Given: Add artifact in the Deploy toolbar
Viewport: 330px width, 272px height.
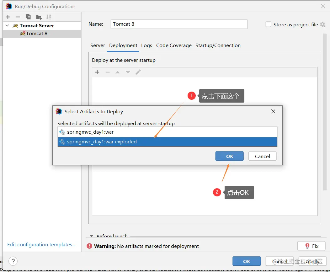Looking at the screenshot, I should coord(97,72).
